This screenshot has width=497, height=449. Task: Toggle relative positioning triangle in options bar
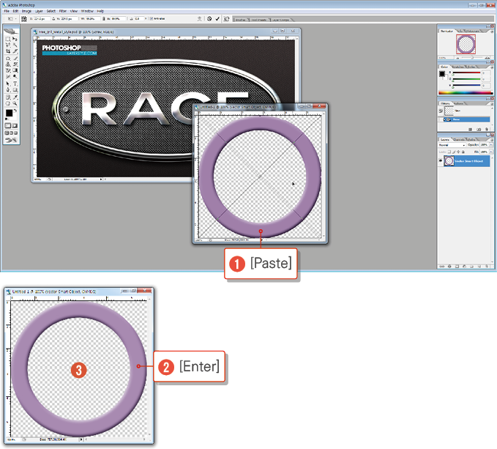coord(53,19)
